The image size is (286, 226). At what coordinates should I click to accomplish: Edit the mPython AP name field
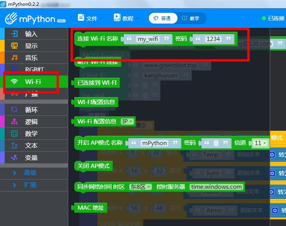click(154, 143)
